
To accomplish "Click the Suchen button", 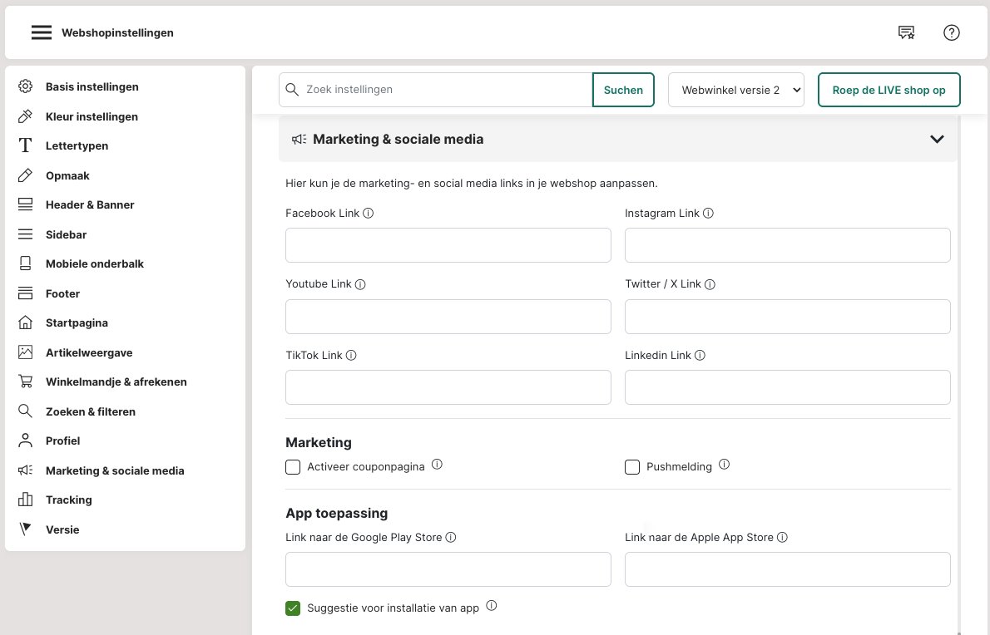I will (x=623, y=90).
